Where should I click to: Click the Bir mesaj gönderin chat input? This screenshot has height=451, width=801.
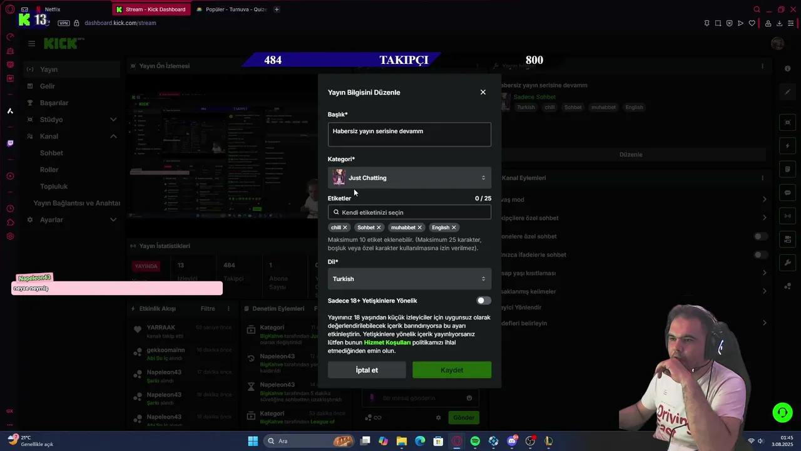pos(419,398)
